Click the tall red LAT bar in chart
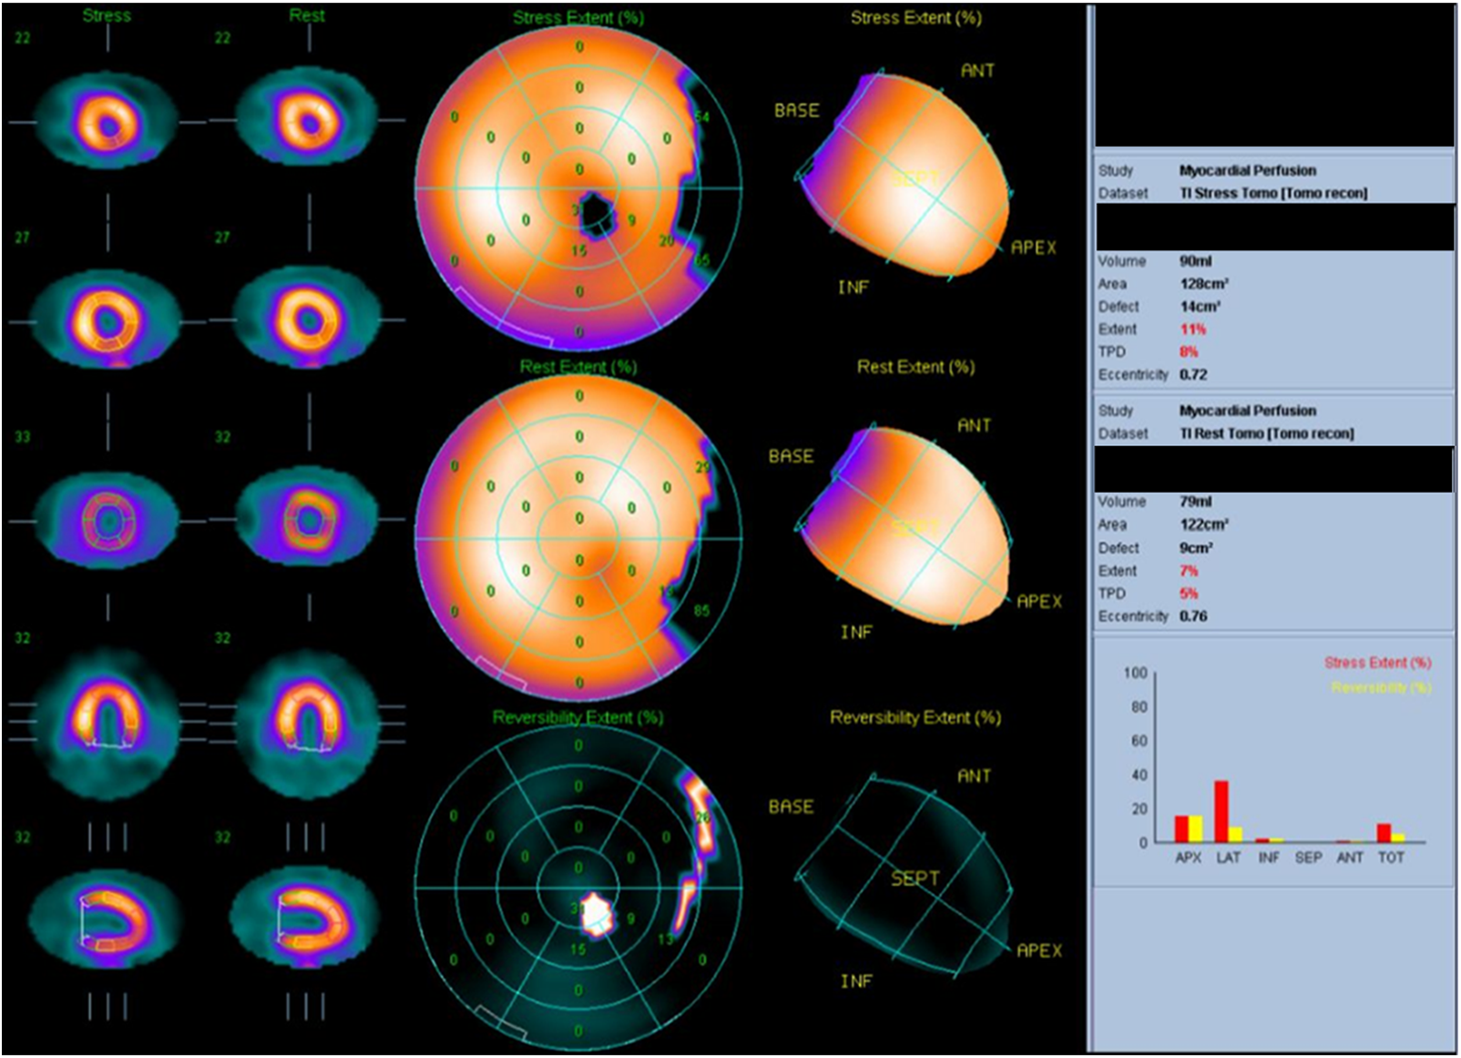 tap(1221, 811)
